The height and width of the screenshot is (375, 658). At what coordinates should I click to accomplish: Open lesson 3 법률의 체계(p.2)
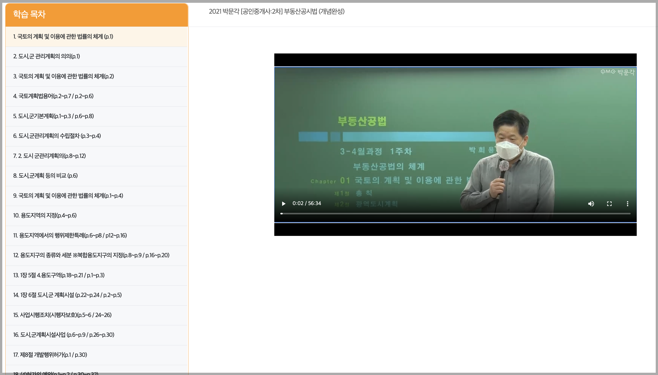[64, 77]
